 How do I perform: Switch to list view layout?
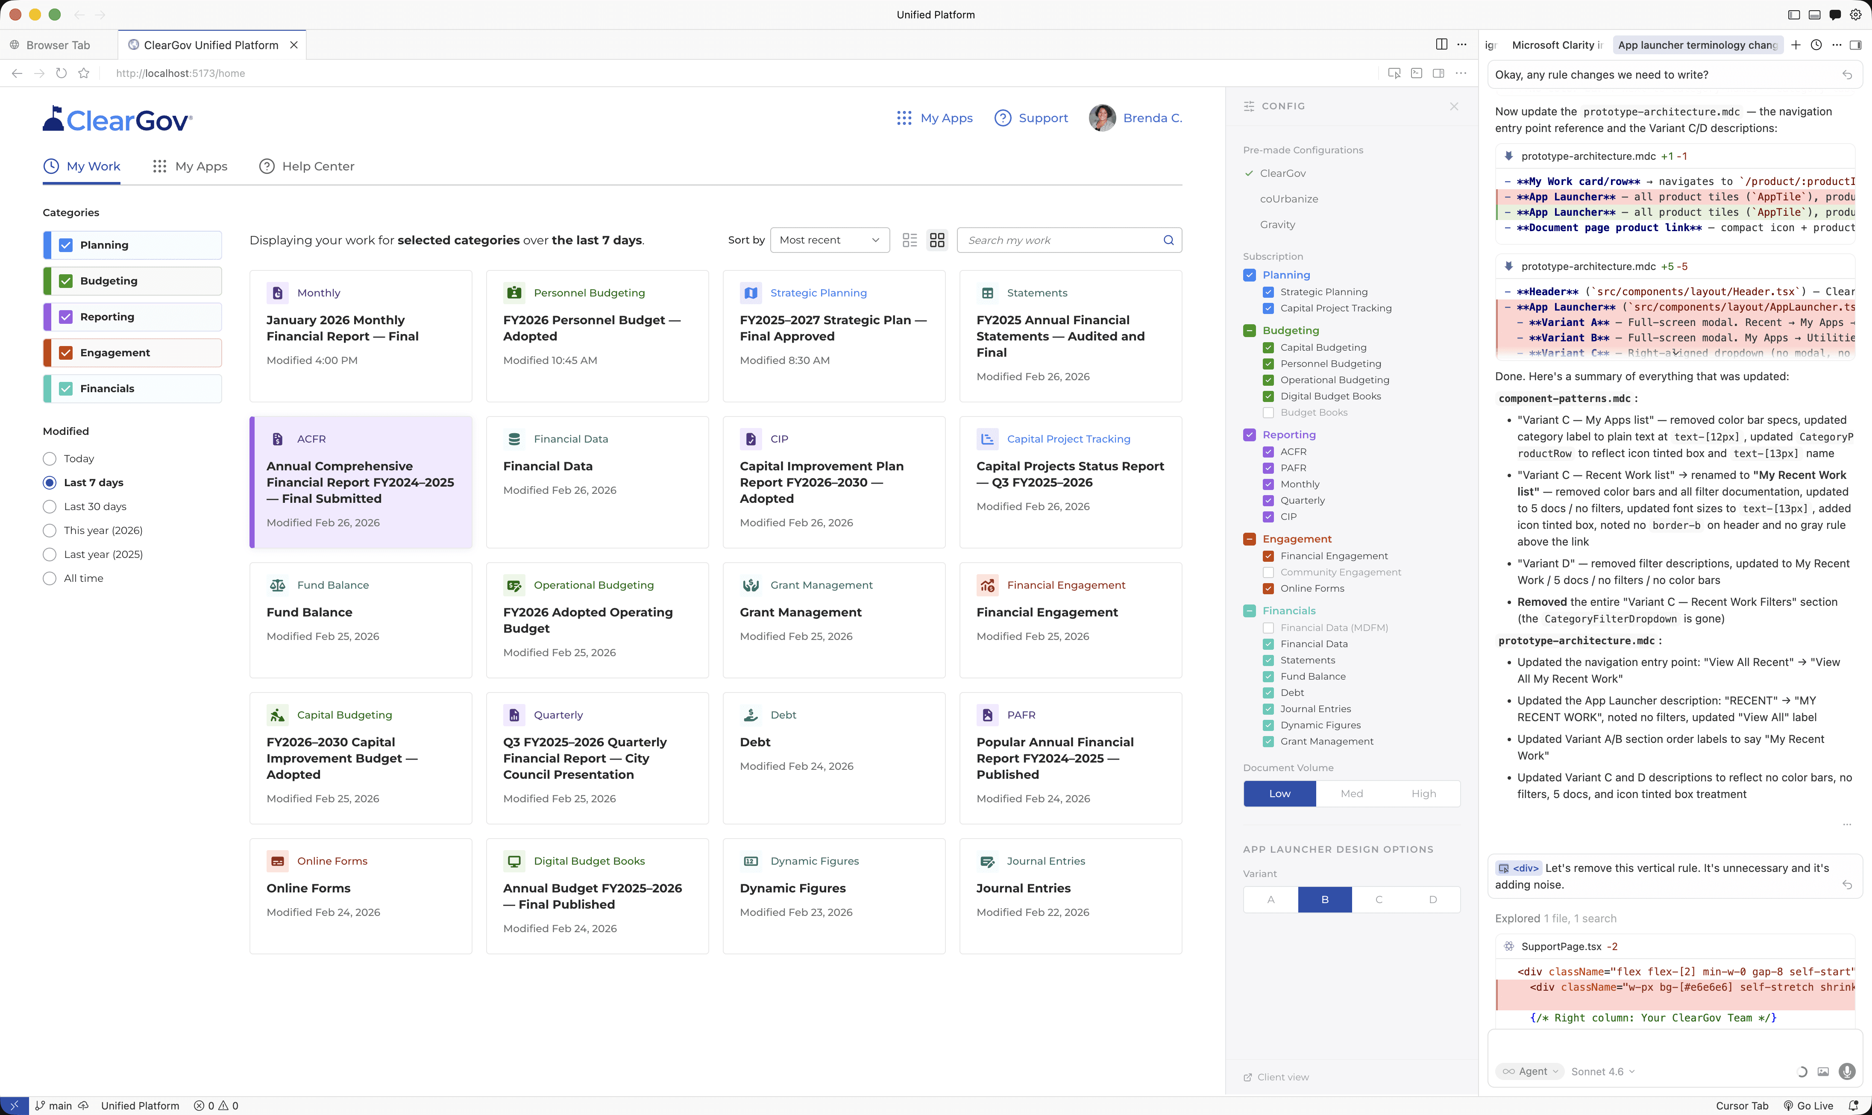pos(909,240)
